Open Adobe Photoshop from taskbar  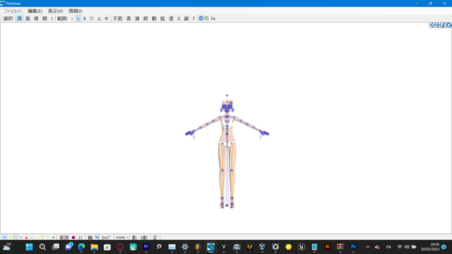coord(353,247)
